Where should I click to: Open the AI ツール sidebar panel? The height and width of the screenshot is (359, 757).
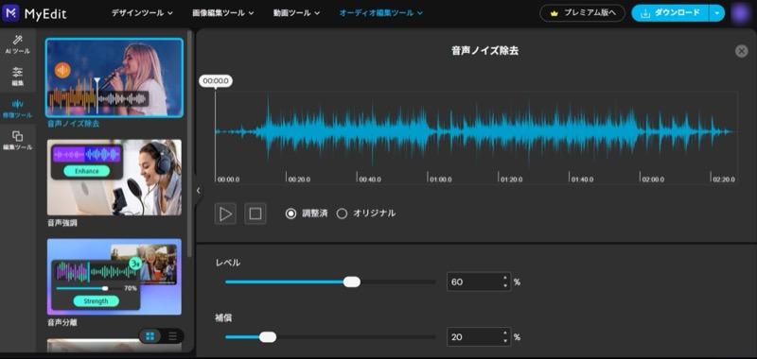[17, 44]
